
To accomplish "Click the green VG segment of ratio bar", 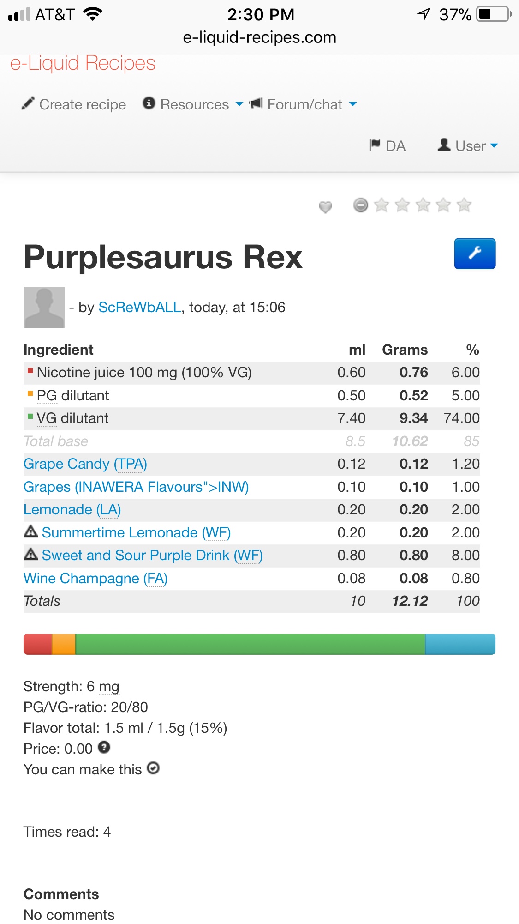I will point(250,644).
